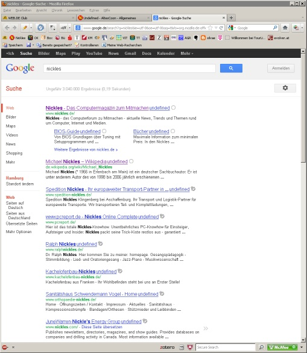
Task: Open the Lesezeichen menu
Action: click(x=76, y=10)
